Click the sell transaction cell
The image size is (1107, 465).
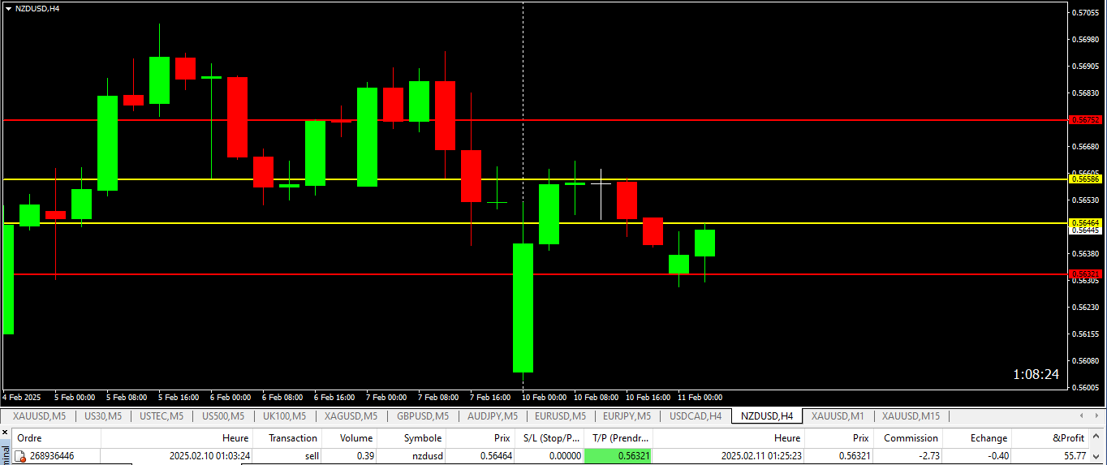click(287, 456)
